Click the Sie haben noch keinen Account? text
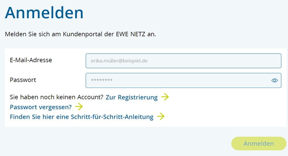 [57, 97]
